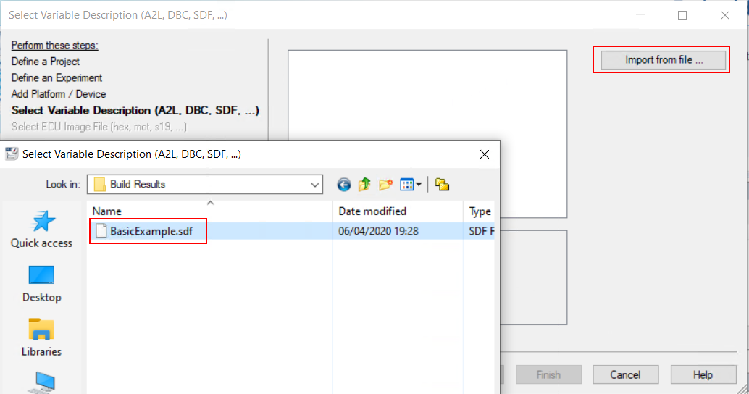
Task: Create a new folder
Action: coord(385,185)
